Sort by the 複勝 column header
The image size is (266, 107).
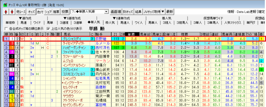(184, 34)
